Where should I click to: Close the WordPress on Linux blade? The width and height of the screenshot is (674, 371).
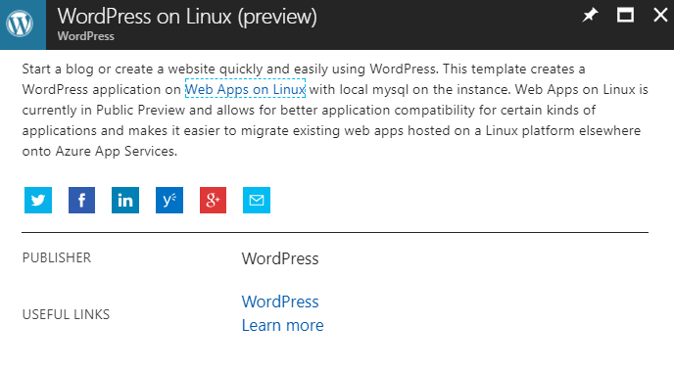660,16
